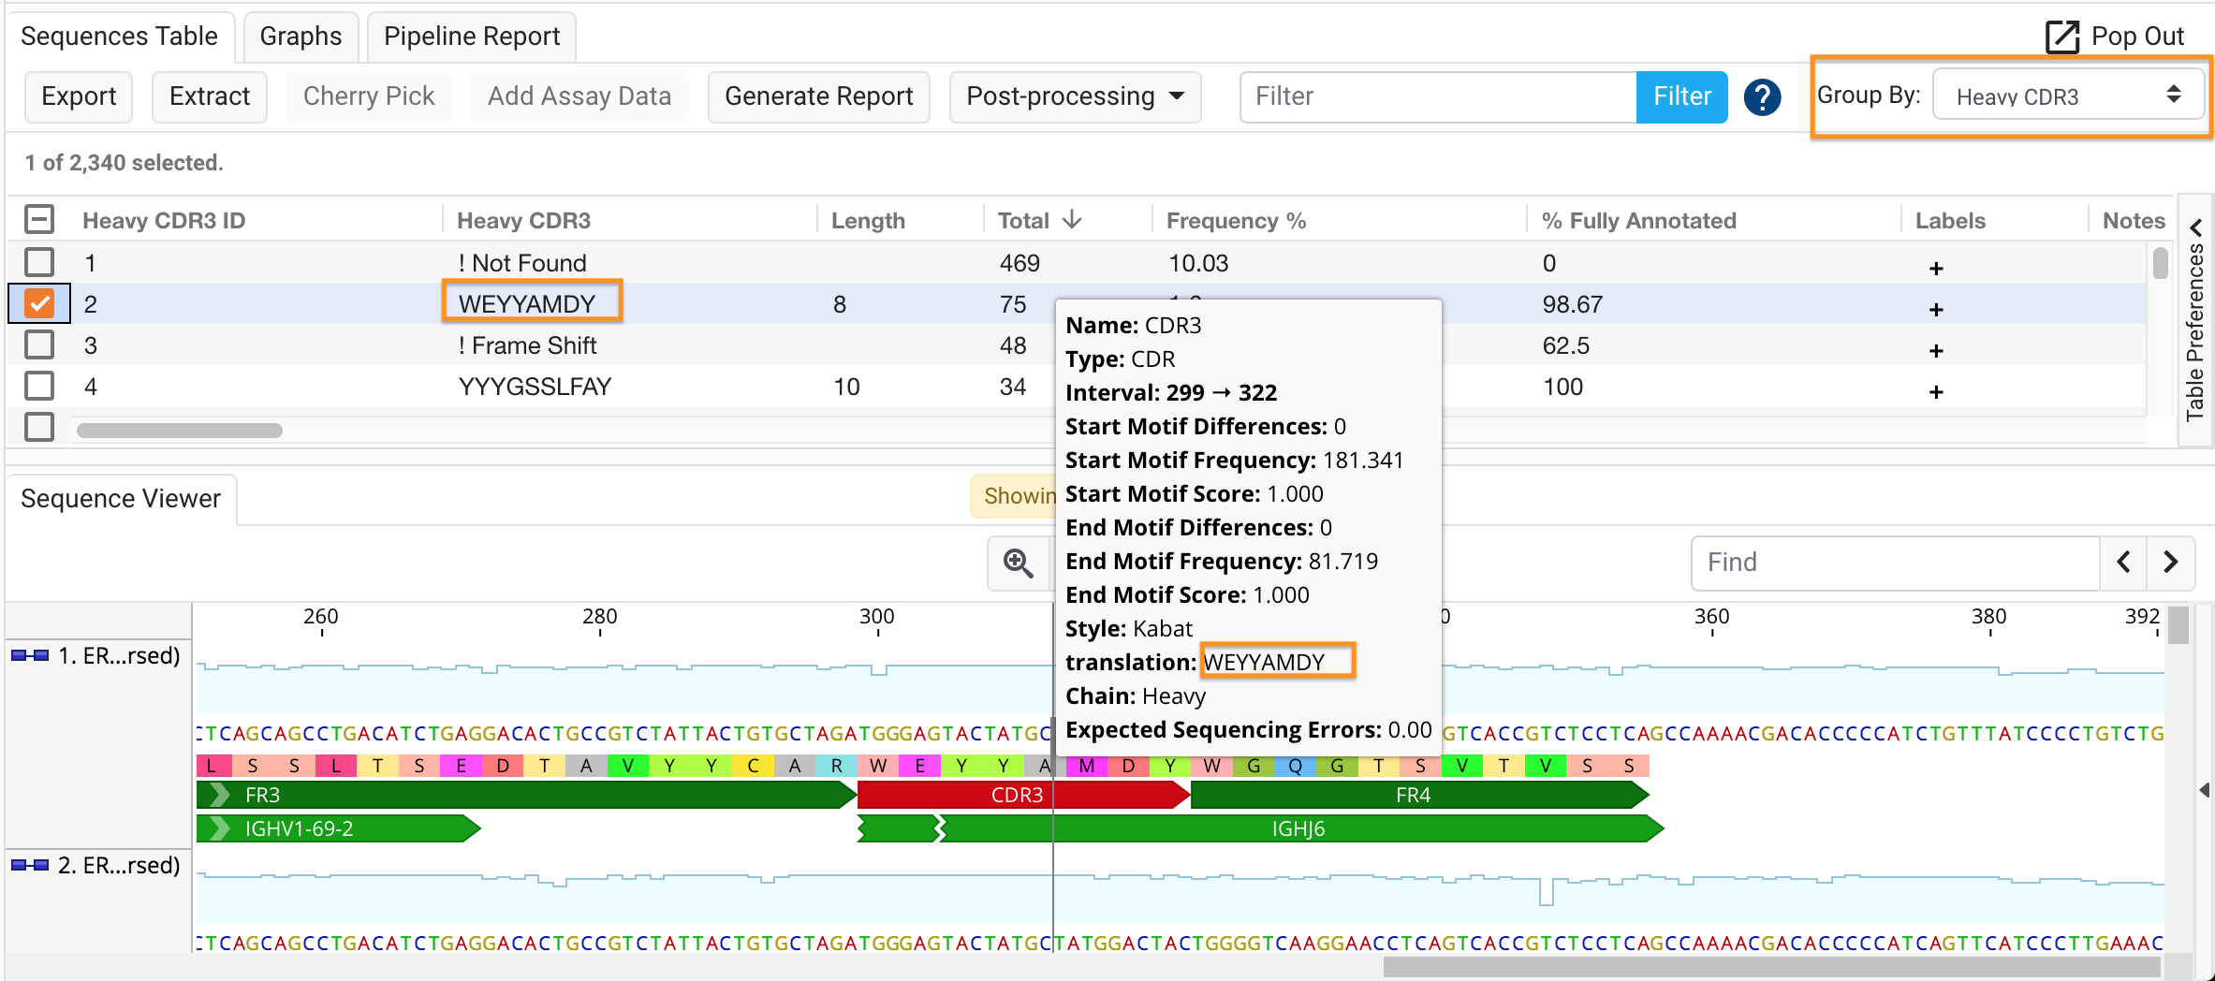Sort by Length column header
Screen dimensions: 2215x981
[x=868, y=220]
